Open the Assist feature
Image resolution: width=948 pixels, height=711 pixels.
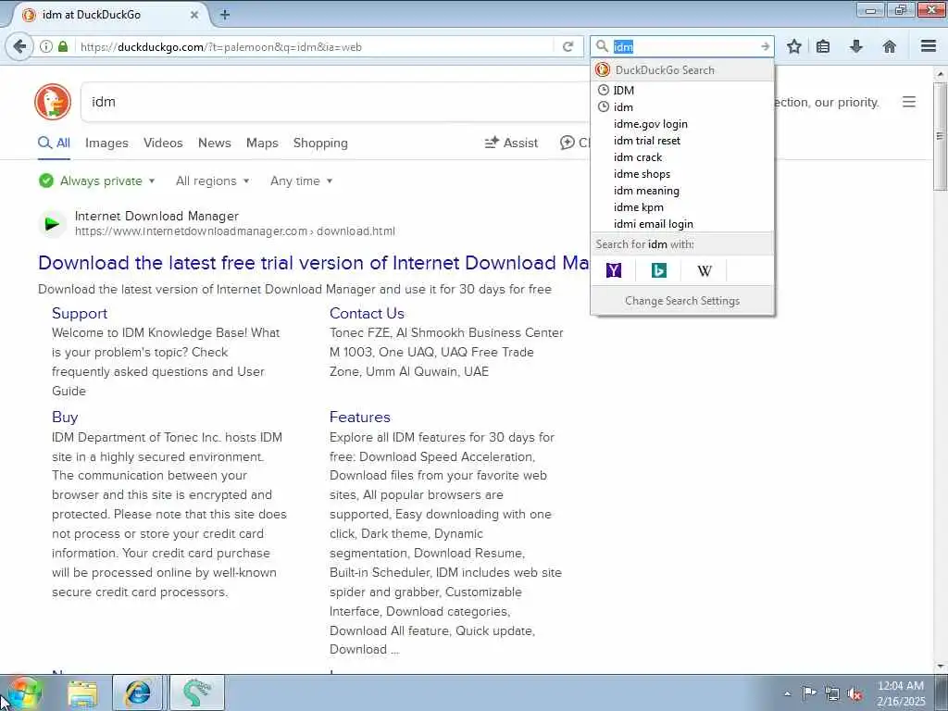coord(511,143)
